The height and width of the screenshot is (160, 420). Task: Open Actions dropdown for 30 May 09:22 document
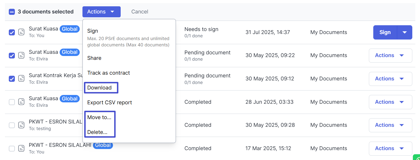[390, 55]
